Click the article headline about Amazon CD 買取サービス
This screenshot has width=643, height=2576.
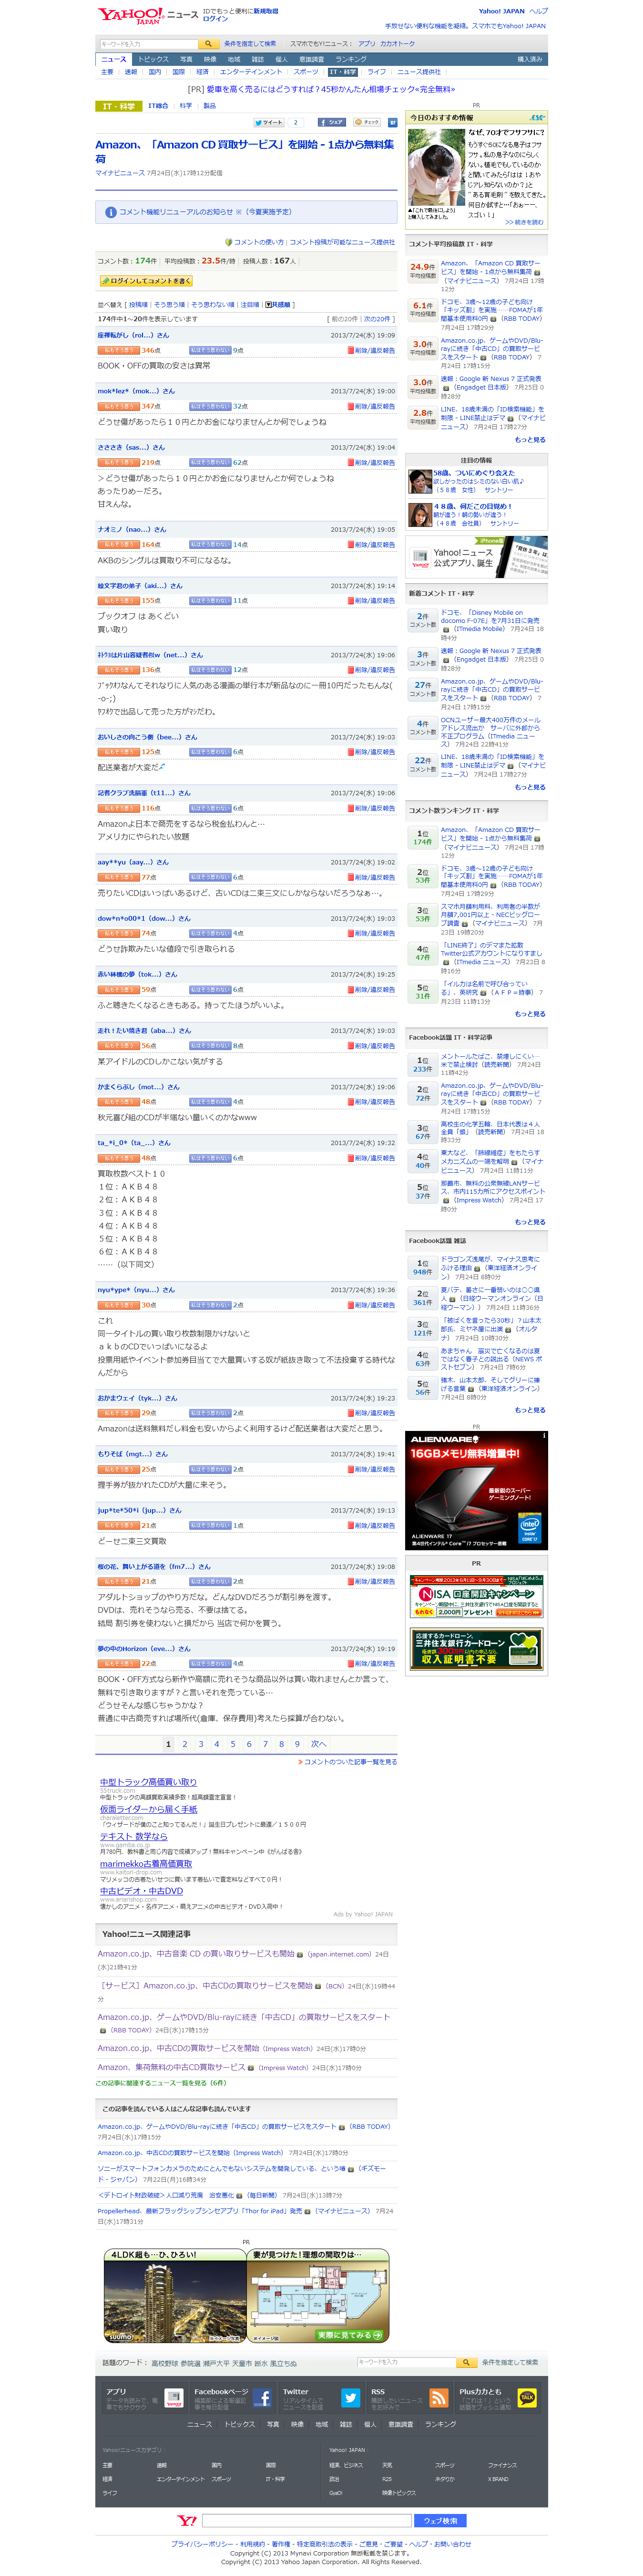point(245,151)
